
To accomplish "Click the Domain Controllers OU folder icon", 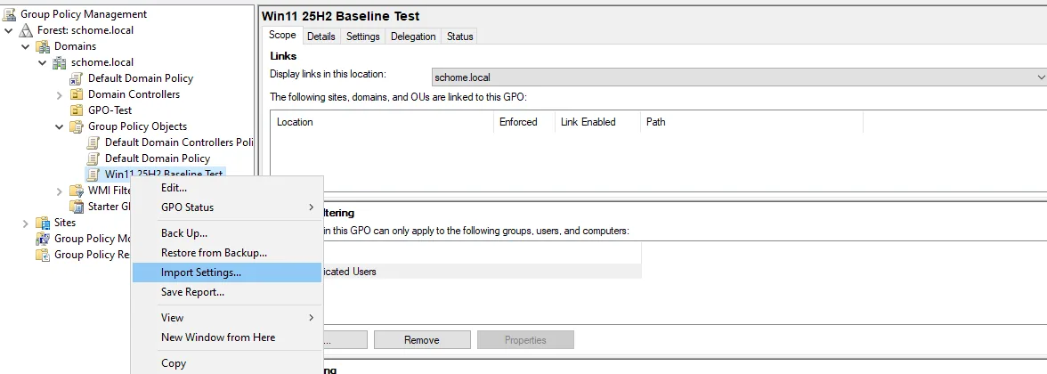I will 77,94.
